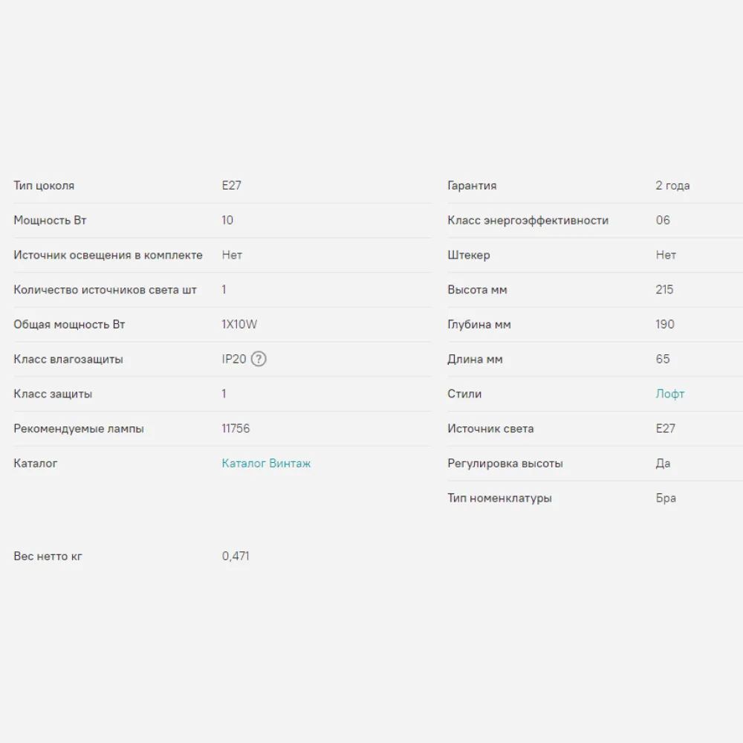Click the Тип цоколя label
This screenshot has width=743, height=743.
(x=44, y=186)
